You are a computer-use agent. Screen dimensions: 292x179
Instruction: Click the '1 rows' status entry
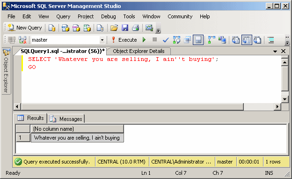pyautogui.click(x=273, y=162)
